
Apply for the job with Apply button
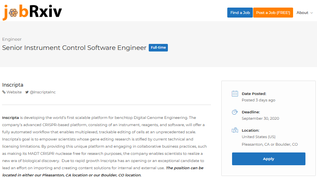click(268, 159)
